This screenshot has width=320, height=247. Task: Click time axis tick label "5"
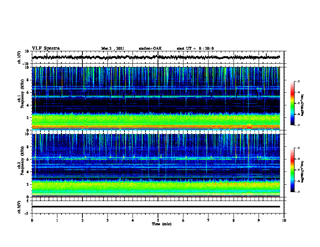tap(158, 220)
